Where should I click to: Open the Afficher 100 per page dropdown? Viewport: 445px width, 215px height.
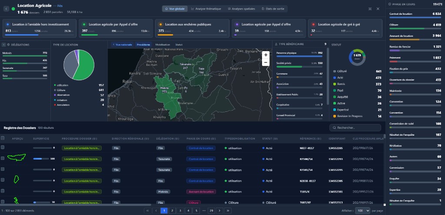[x=363, y=211]
